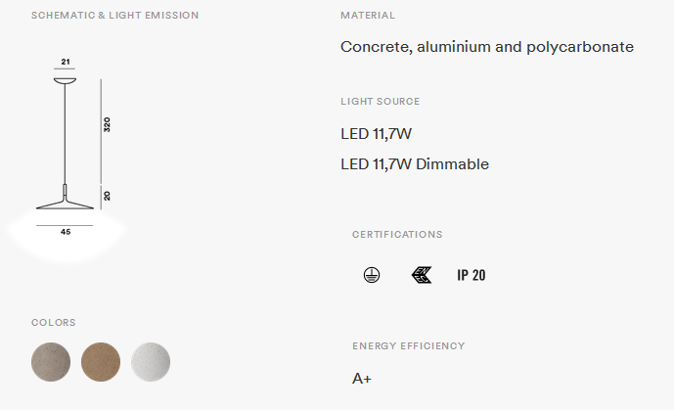Click the 20 shade height dimension label
674x410 pixels.
[x=107, y=196]
